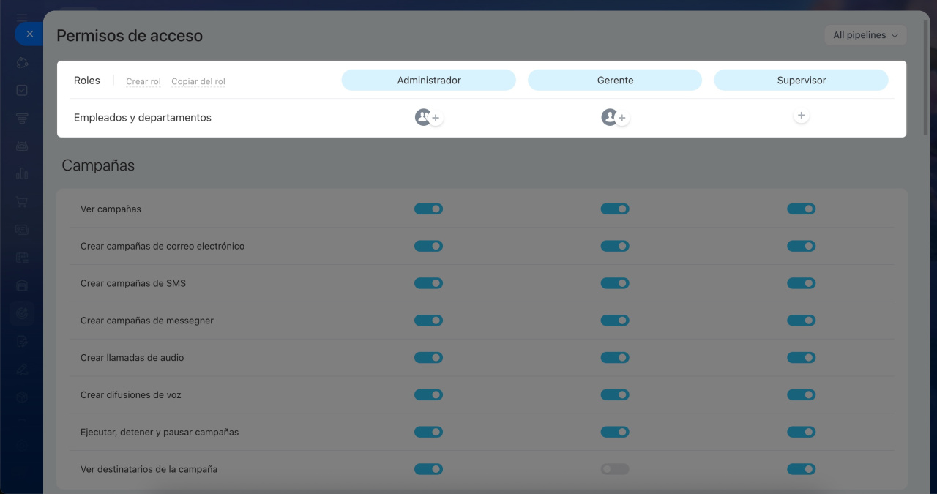Click the Ver campañas row label
937x494 pixels.
pyautogui.click(x=111, y=209)
